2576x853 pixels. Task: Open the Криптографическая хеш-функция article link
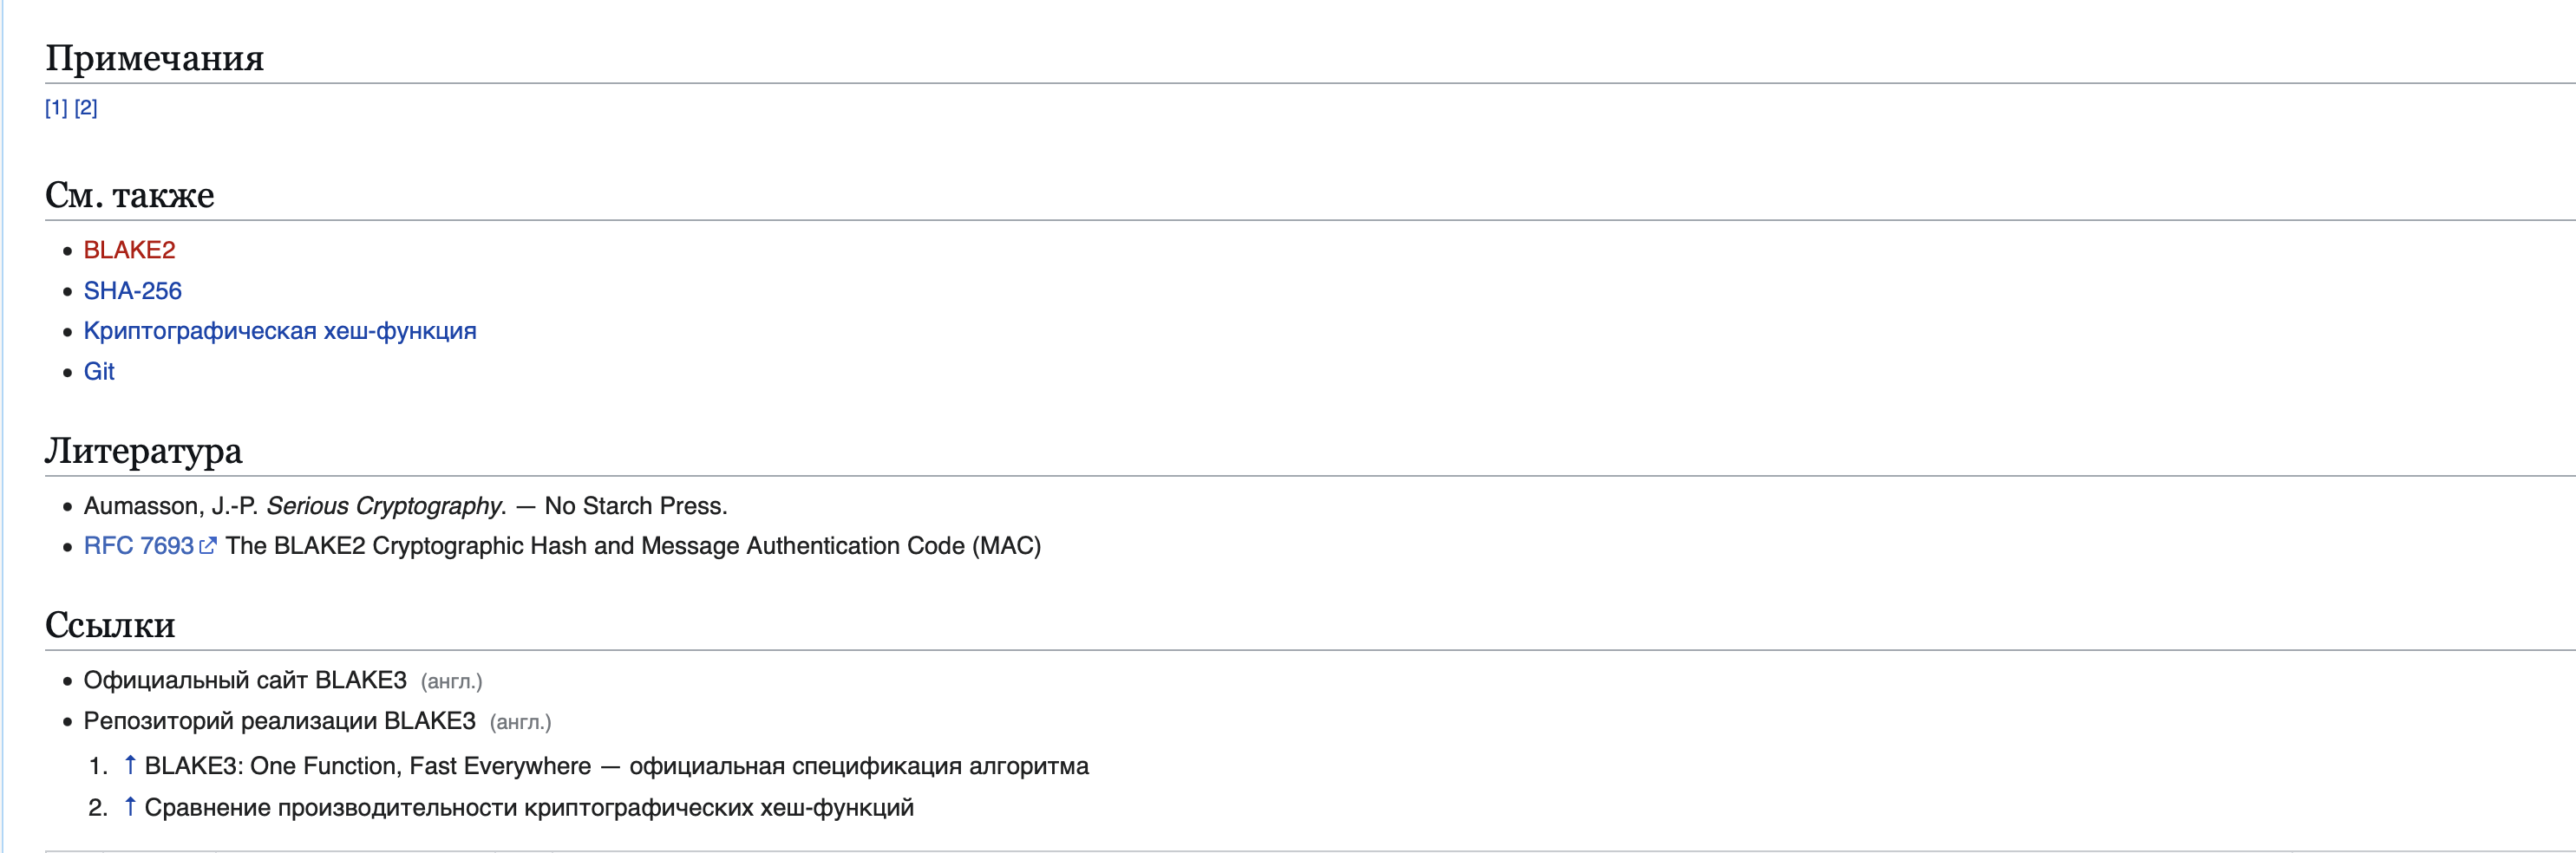point(279,331)
